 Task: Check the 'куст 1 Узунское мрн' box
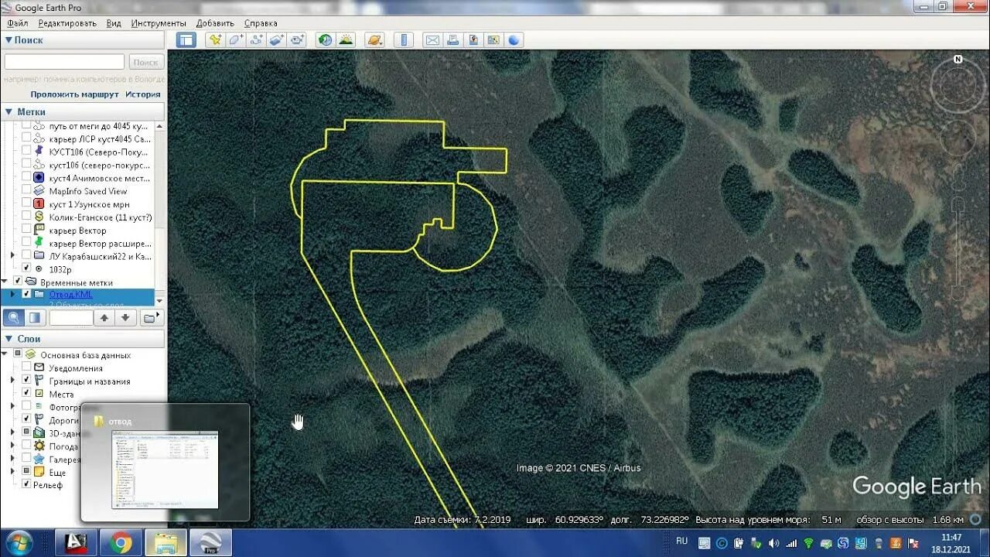click(x=26, y=203)
